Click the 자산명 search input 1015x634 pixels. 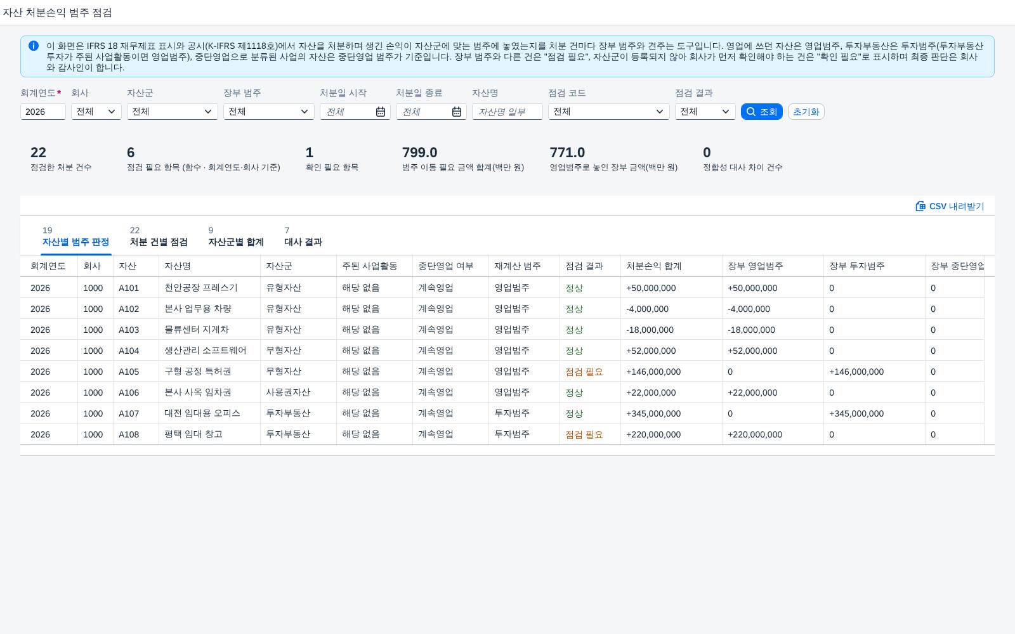click(507, 112)
